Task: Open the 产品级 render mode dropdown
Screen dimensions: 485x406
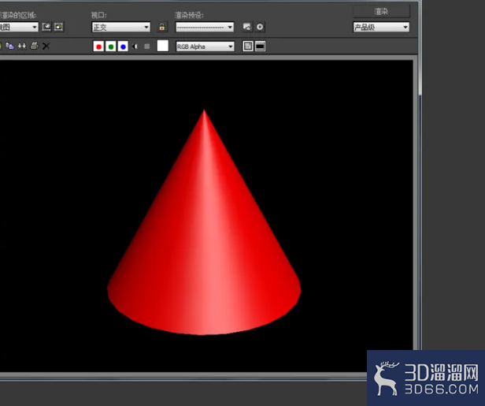Action: [x=381, y=28]
